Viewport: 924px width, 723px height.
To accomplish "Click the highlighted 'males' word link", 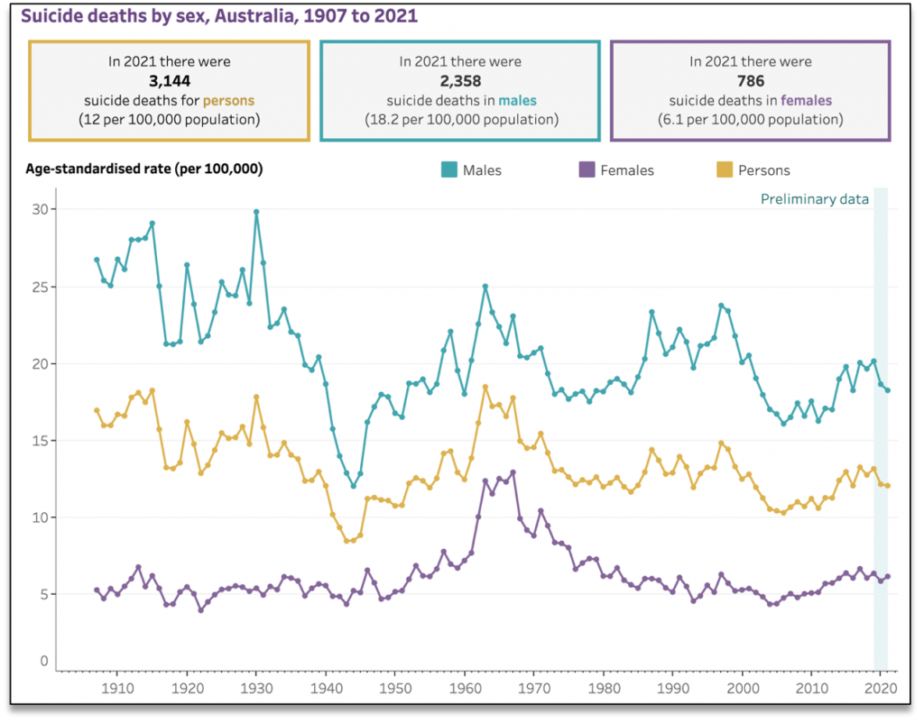I will pos(517,101).
